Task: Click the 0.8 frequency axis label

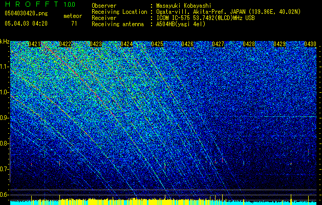Action: 5,143
